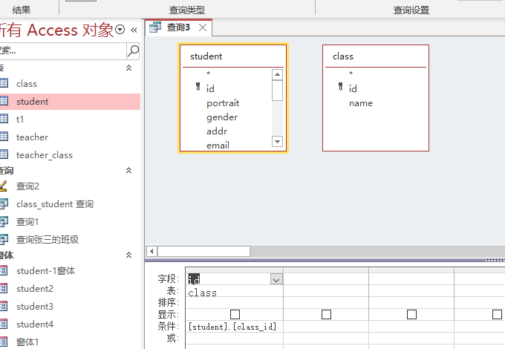Screen dimensions: 505x349
Task: Click the 查询1 query icon
Action: pyautogui.click(x=4, y=222)
